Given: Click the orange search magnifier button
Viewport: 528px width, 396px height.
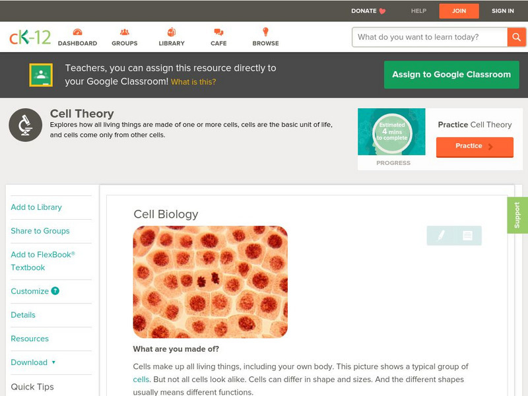Looking at the screenshot, I should click(x=516, y=37).
